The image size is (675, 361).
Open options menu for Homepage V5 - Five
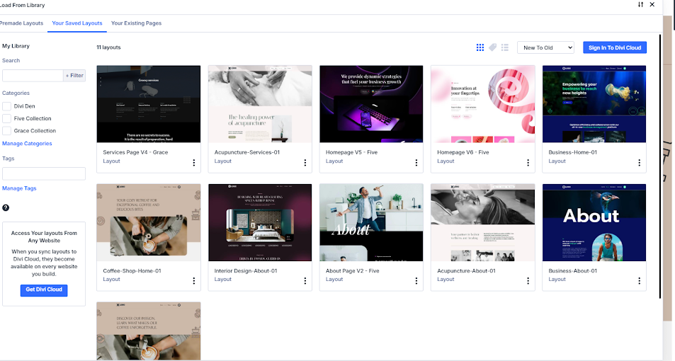[x=416, y=163]
